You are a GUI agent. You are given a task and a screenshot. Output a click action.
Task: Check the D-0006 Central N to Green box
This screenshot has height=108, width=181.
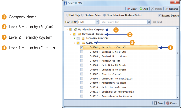click(x=82, y=69)
